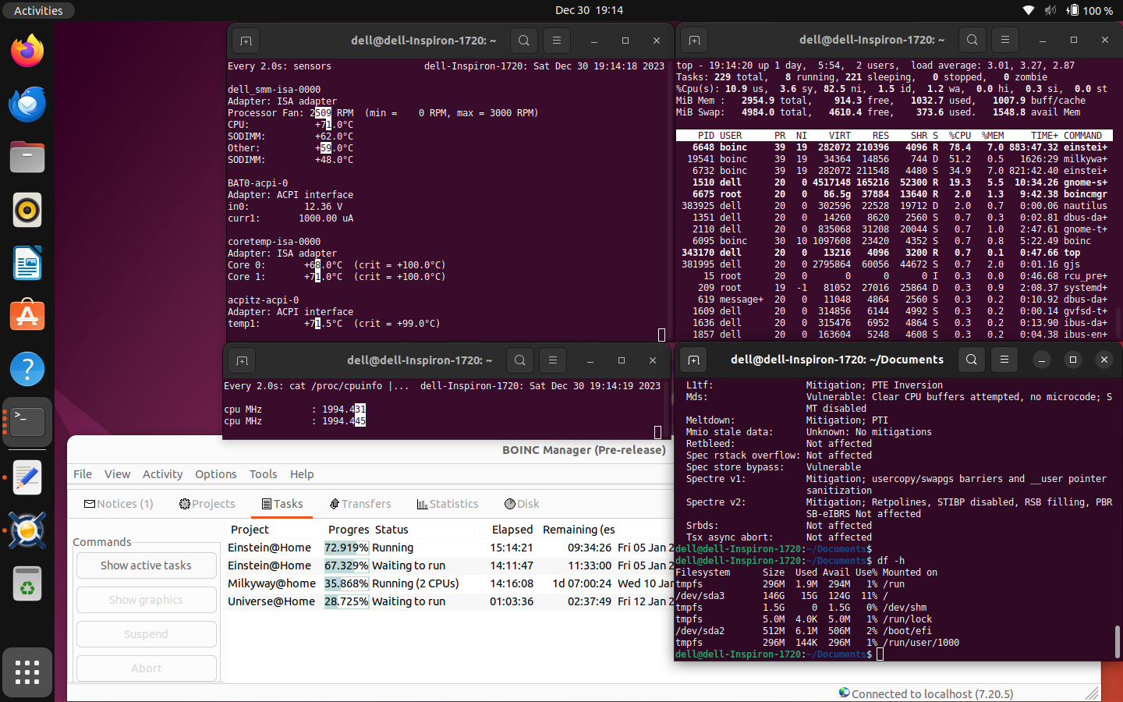The width and height of the screenshot is (1123, 702).
Task: Click the battery 100 % indicator
Action: [1090, 10]
